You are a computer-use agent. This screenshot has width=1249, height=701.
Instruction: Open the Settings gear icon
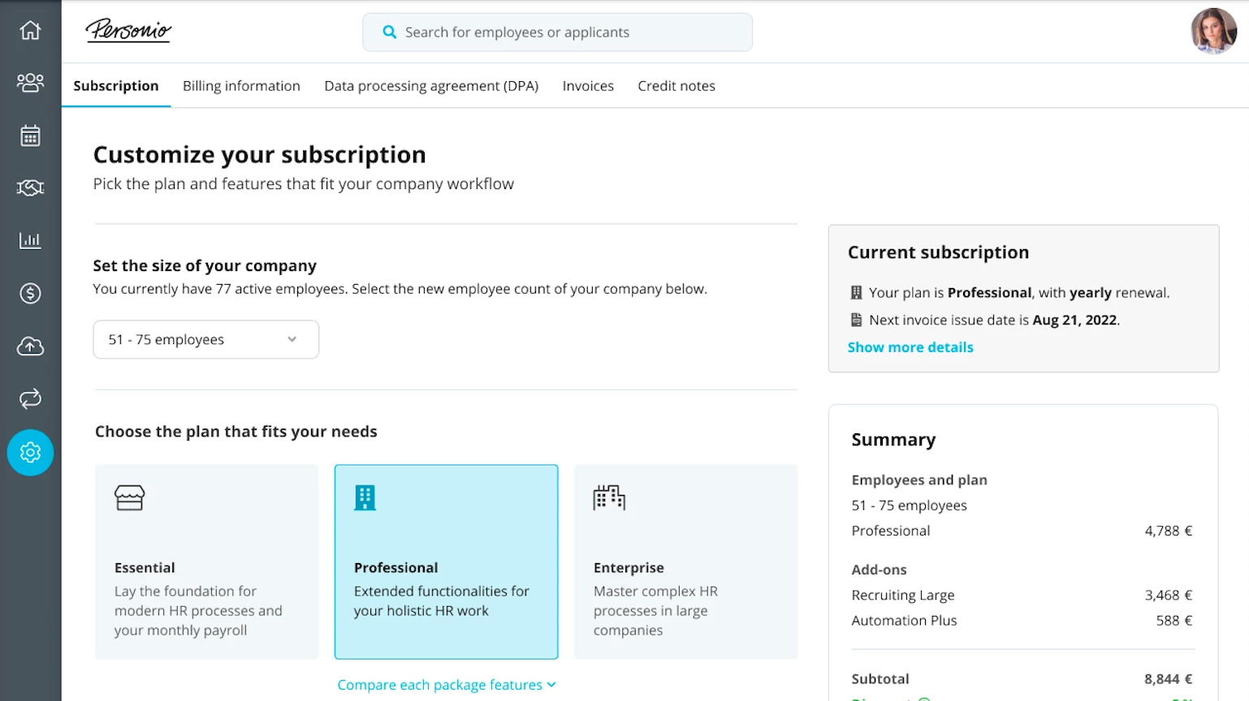pyautogui.click(x=30, y=452)
